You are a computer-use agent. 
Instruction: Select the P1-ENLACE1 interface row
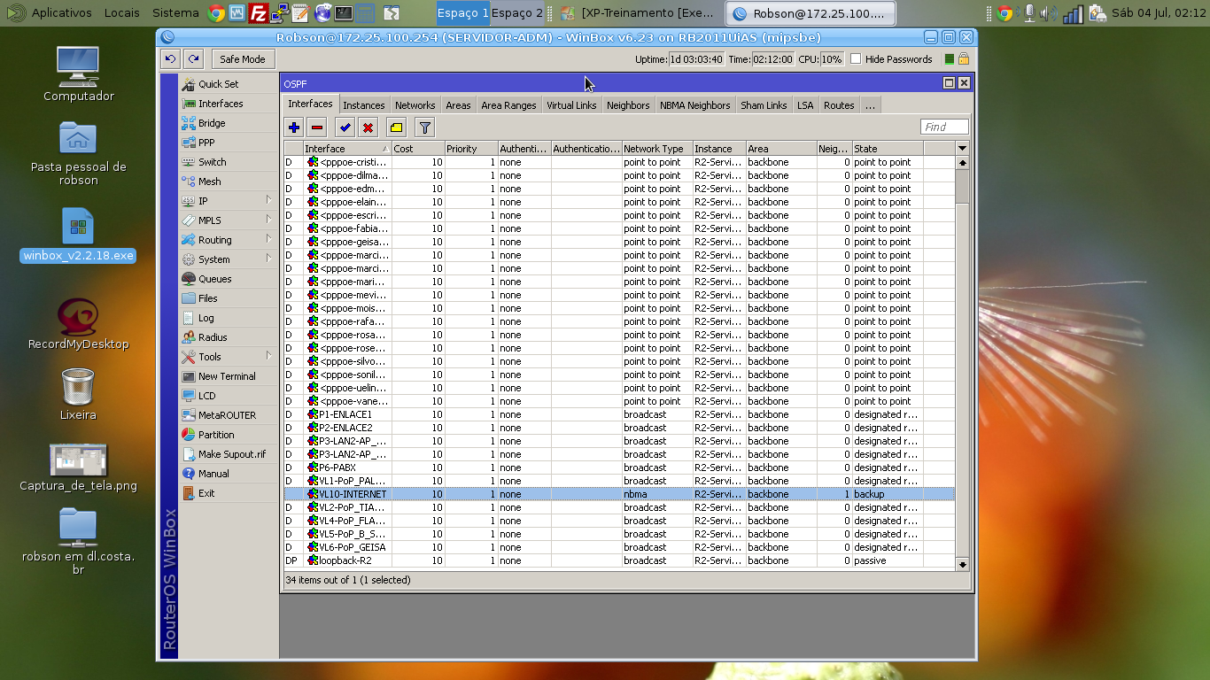tap(619, 414)
